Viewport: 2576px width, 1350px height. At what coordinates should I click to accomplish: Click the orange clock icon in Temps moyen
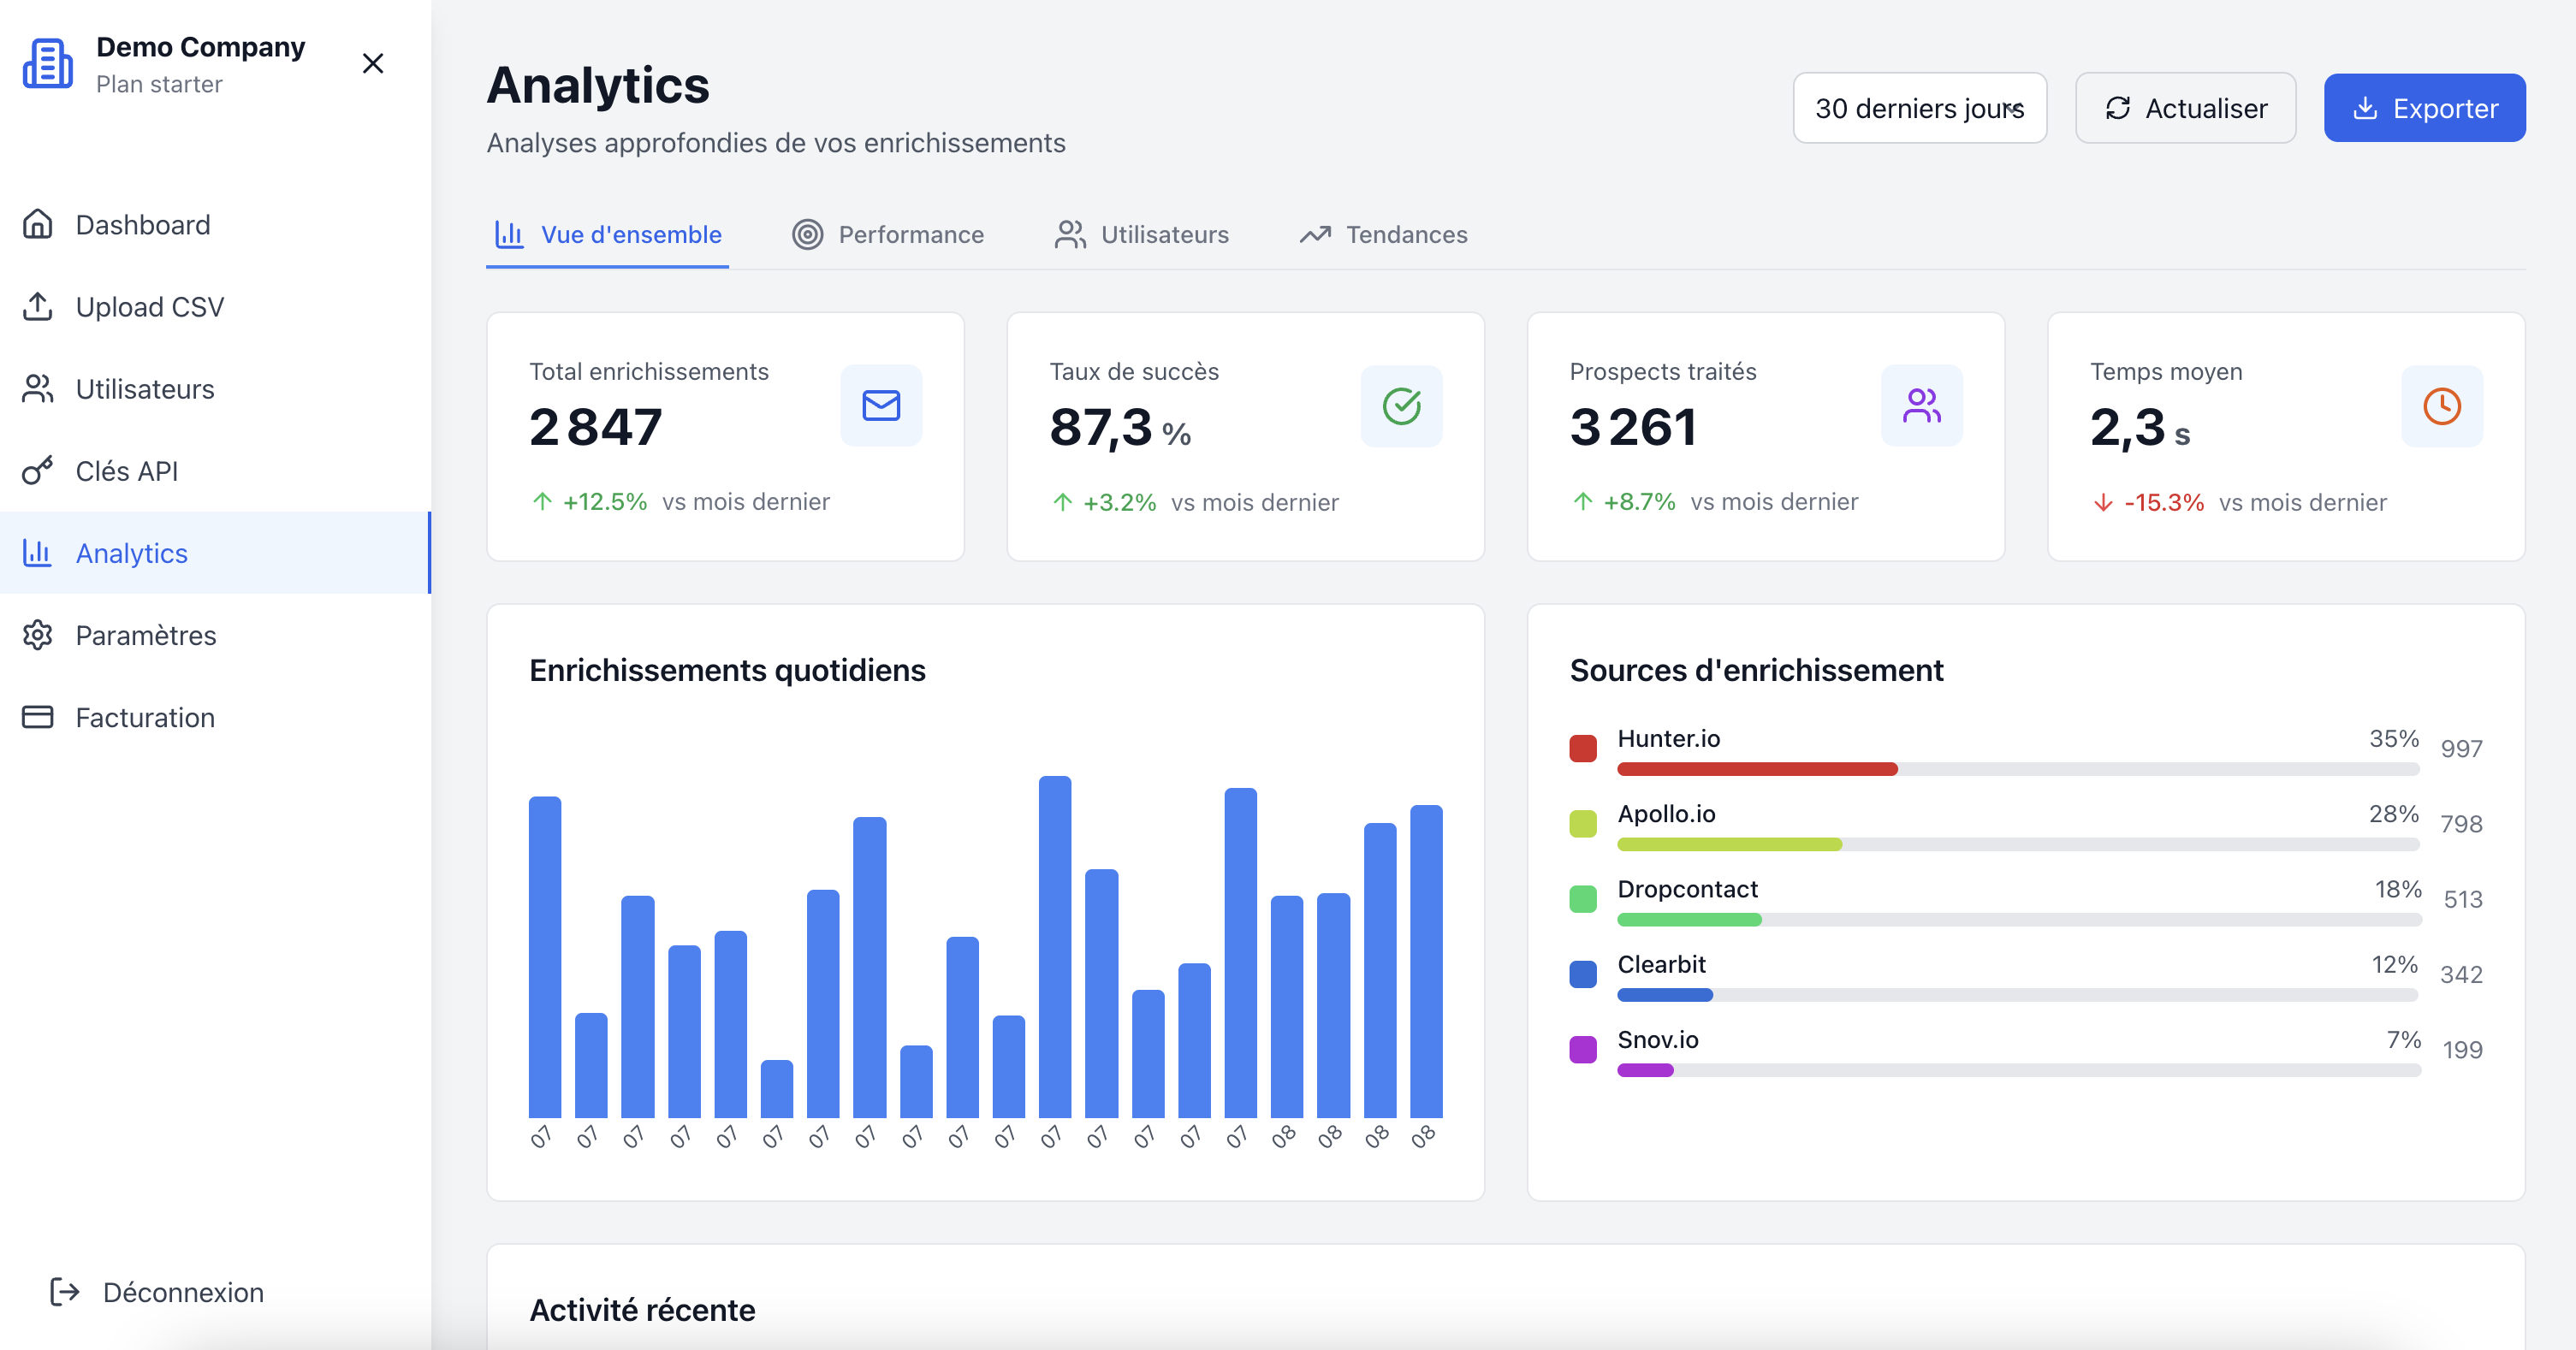click(x=2441, y=406)
